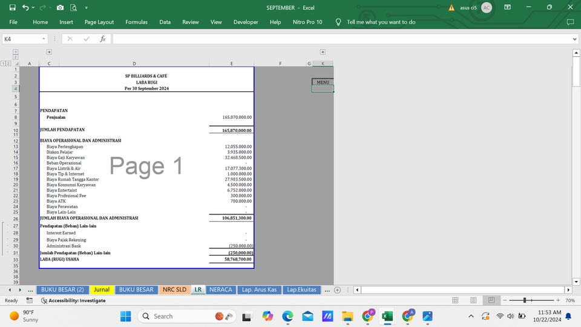
Task: Switch to Normal view icon
Action: coord(455,300)
